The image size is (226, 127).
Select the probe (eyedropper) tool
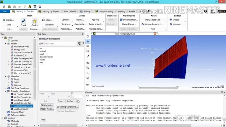(88, 56)
